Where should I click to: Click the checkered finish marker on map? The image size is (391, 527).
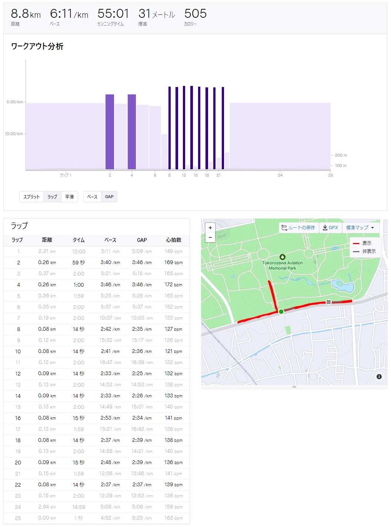click(x=328, y=302)
